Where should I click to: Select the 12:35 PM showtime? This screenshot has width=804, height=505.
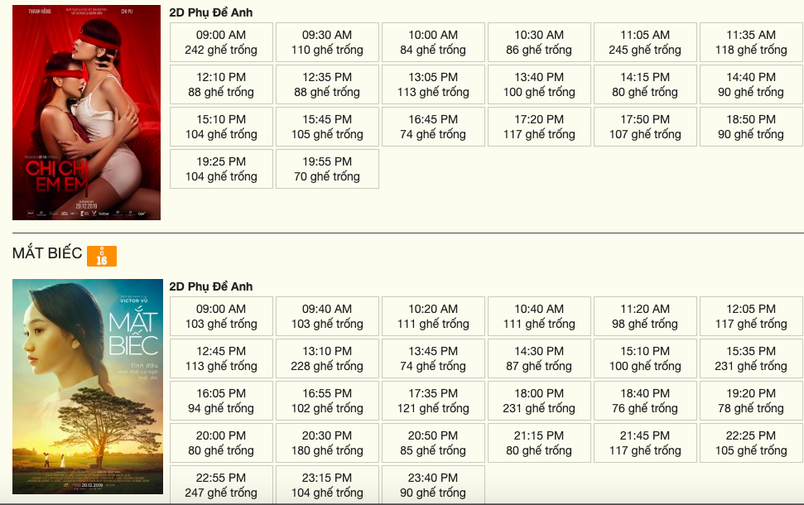pos(327,84)
